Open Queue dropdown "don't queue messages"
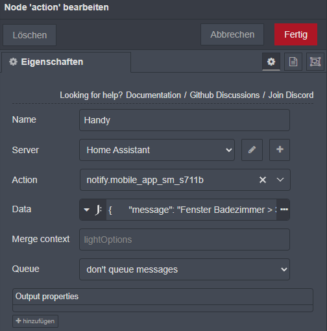Image resolution: width=327 pixels, height=331 pixels. (184, 269)
